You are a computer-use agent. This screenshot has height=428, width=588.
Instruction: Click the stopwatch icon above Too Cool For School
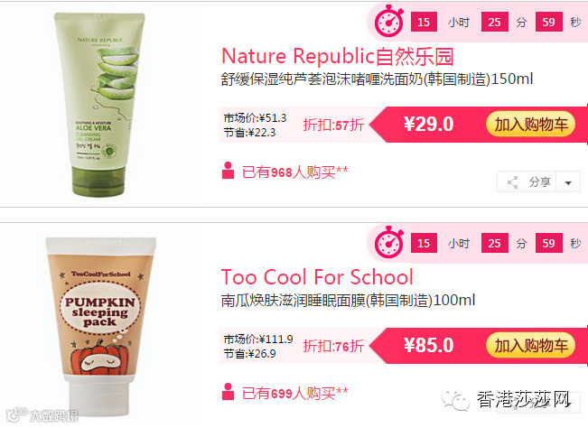[x=389, y=242]
